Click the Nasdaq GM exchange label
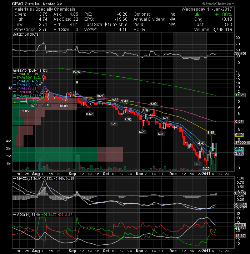Screen dimensions: 250x254 point(52,4)
